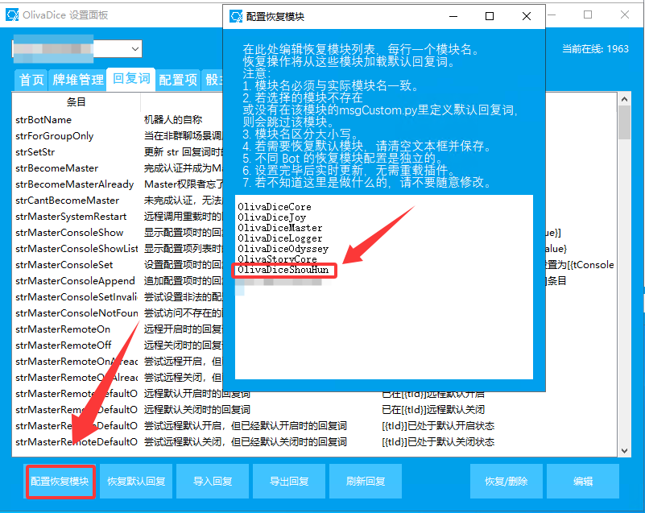
Task: Open the 牌堆管理 tab
Action: coord(78,80)
